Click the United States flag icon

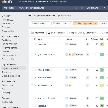pos(54,23)
